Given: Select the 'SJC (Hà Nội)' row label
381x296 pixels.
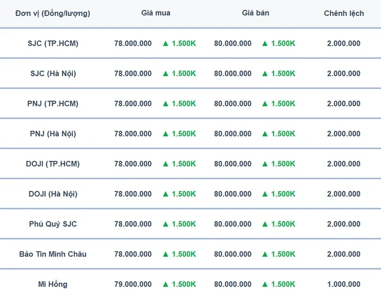Looking at the screenshot, I should 53,73.
